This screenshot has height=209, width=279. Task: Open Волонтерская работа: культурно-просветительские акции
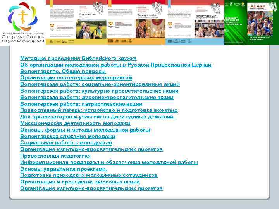tap(99, 91)
